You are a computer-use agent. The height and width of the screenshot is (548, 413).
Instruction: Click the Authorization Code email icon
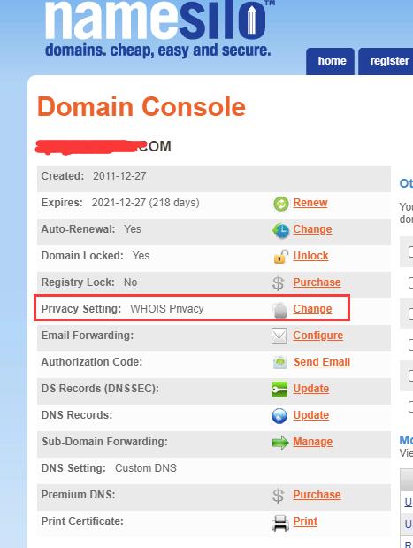tap(280, 363)
